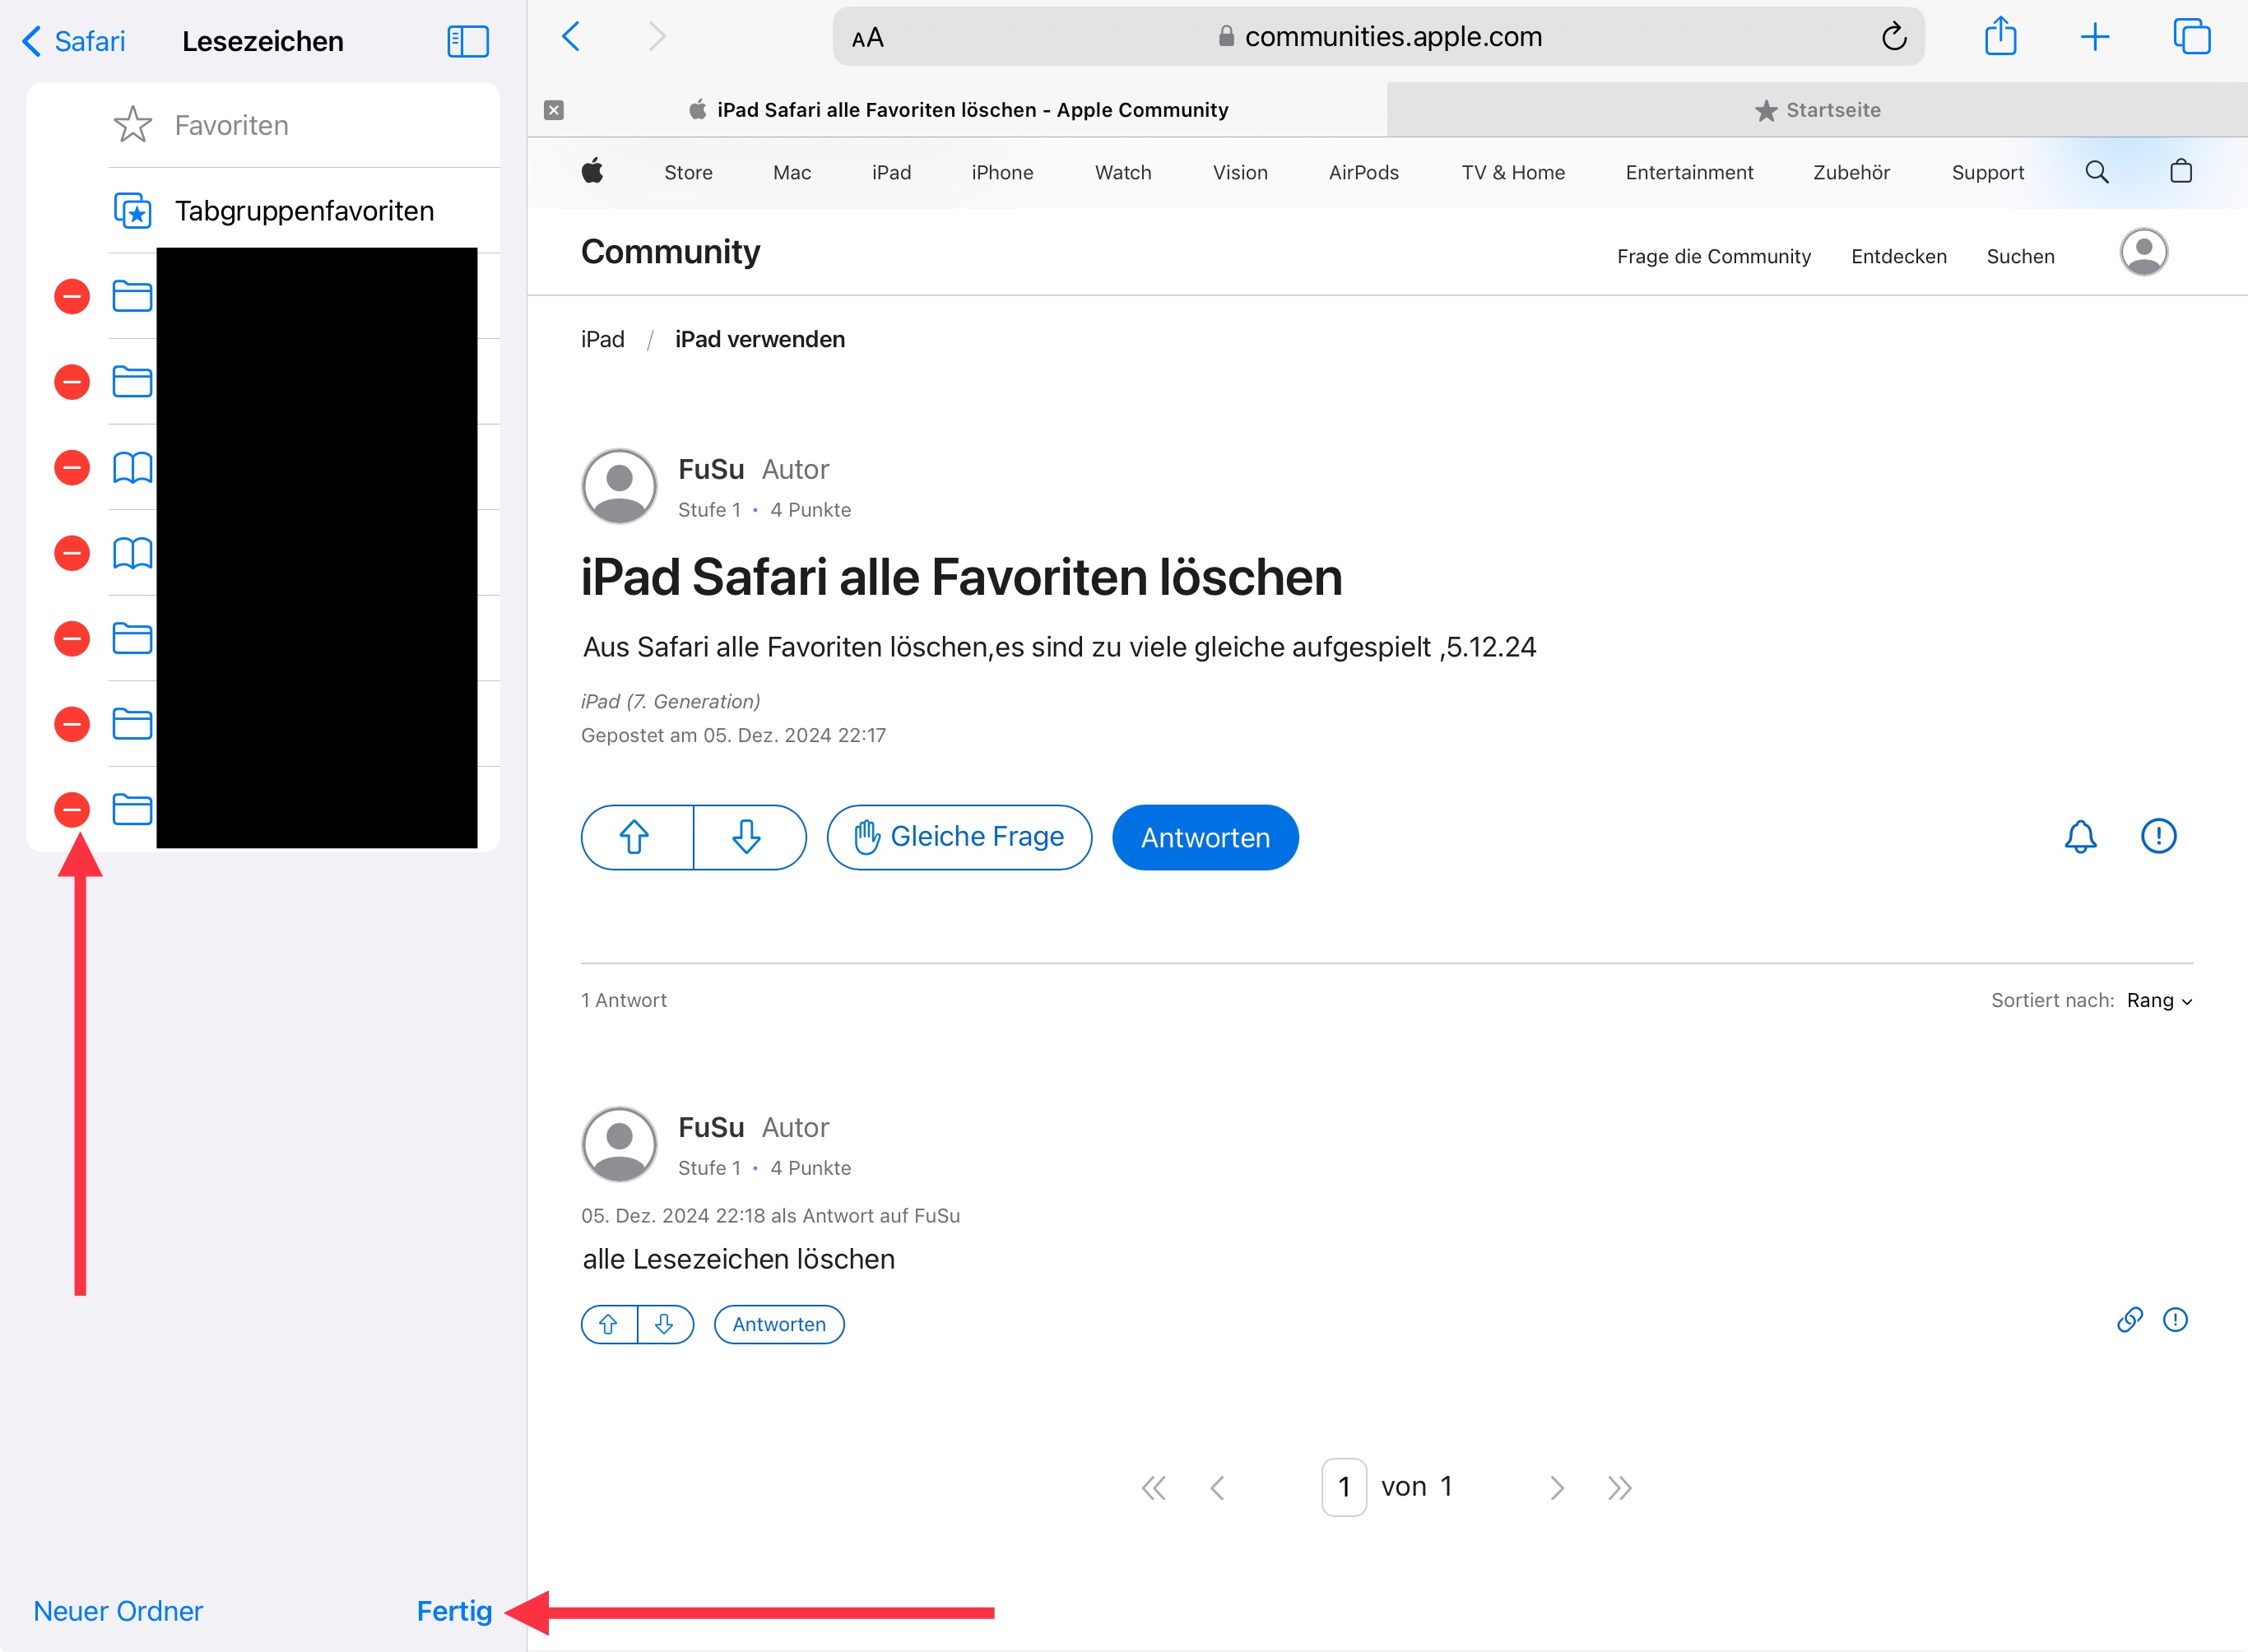The width and height of the screenshot is (2248, 1652).
Task: Open the shopping bag icon
Action: (x=2180, y=173)
